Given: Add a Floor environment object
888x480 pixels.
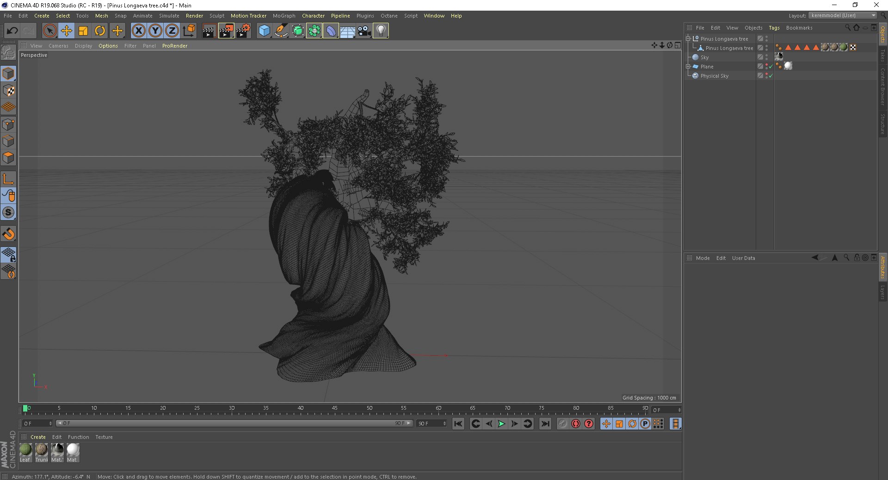Looking at the screenshot, I should (347, 31).
